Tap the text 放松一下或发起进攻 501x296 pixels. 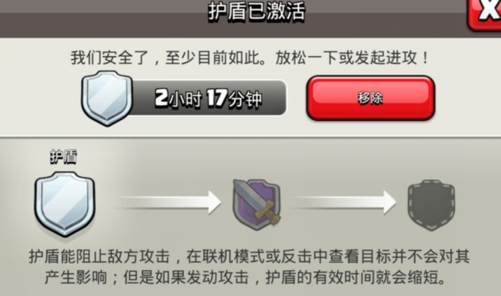coord(352,58)
